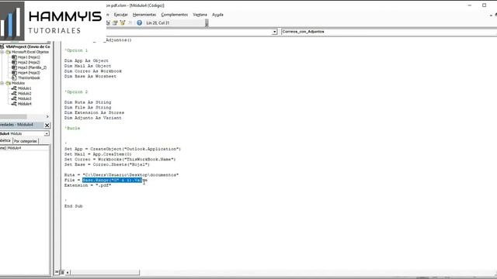Click the 'Bucle comment line
This screenshot has width=497, height=279.
point(72,128)
